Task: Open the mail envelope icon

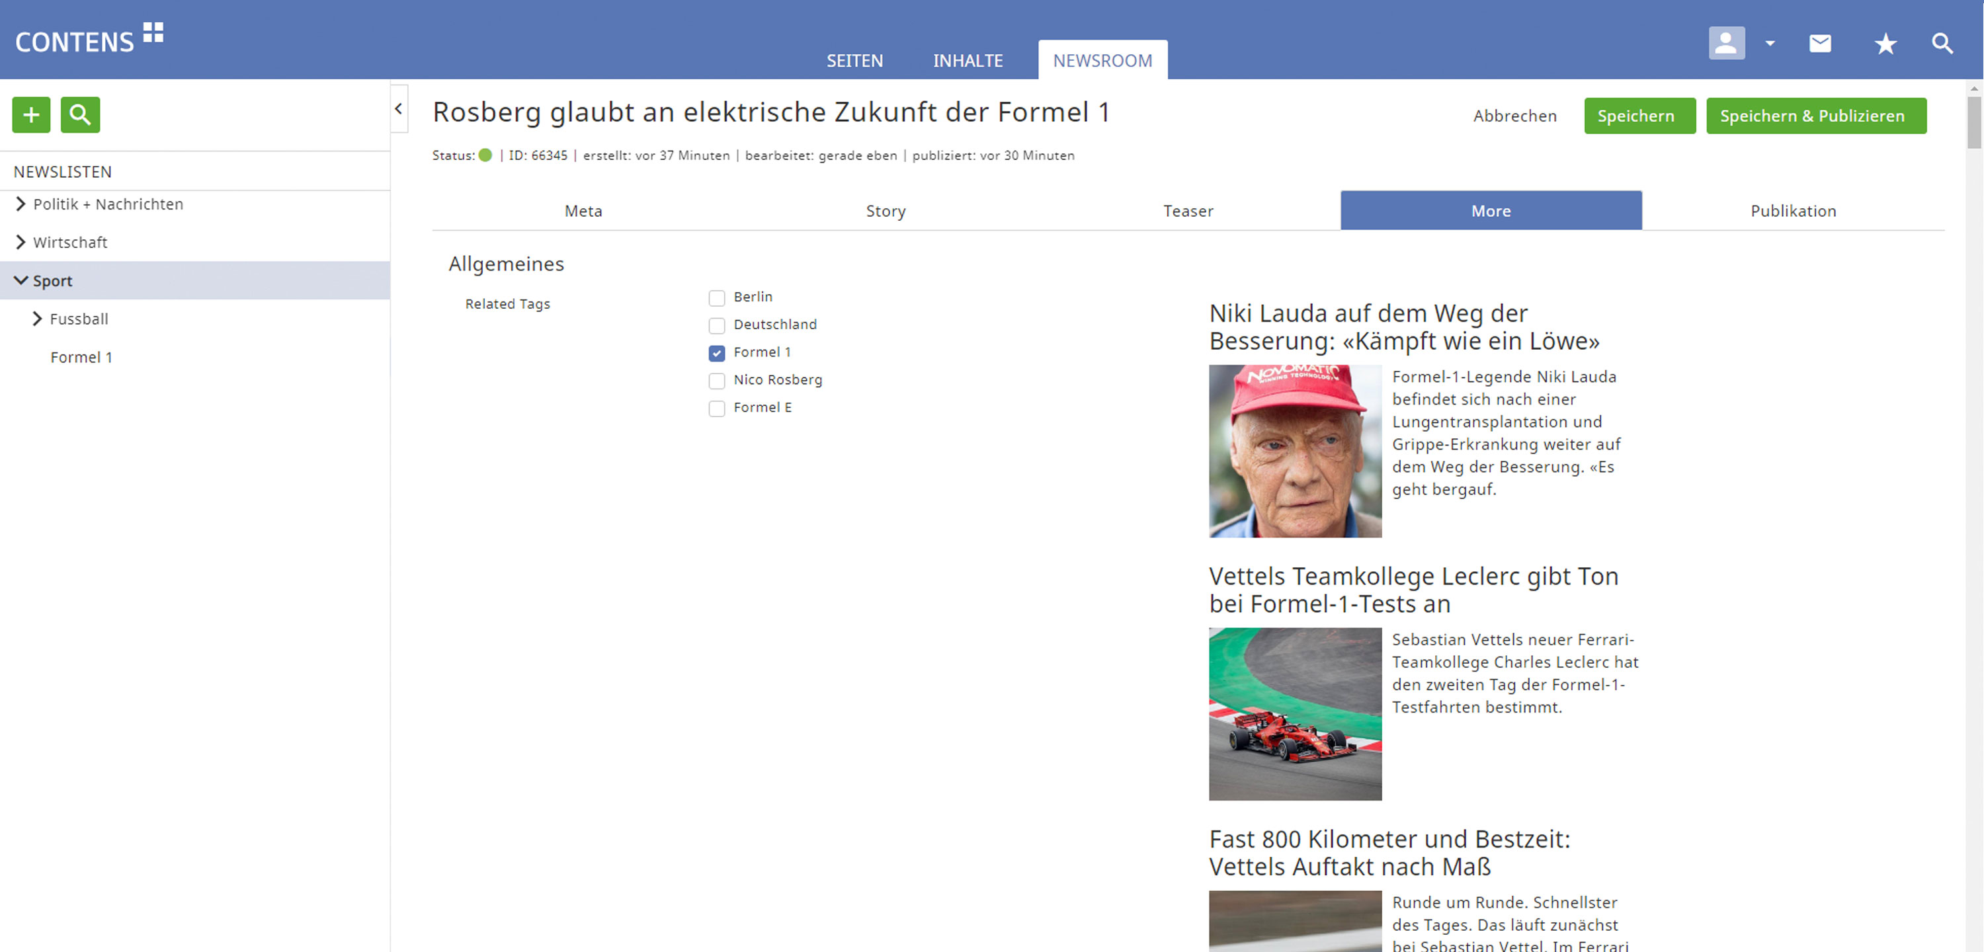Action: point(1819,43)
